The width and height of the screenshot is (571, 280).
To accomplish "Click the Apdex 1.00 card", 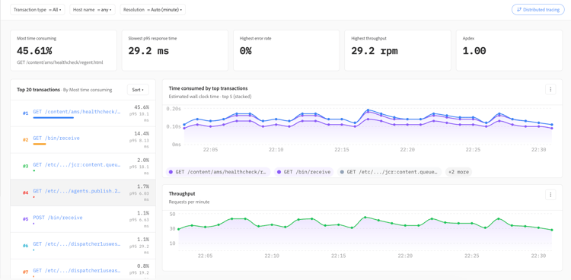I will [509, 50].
